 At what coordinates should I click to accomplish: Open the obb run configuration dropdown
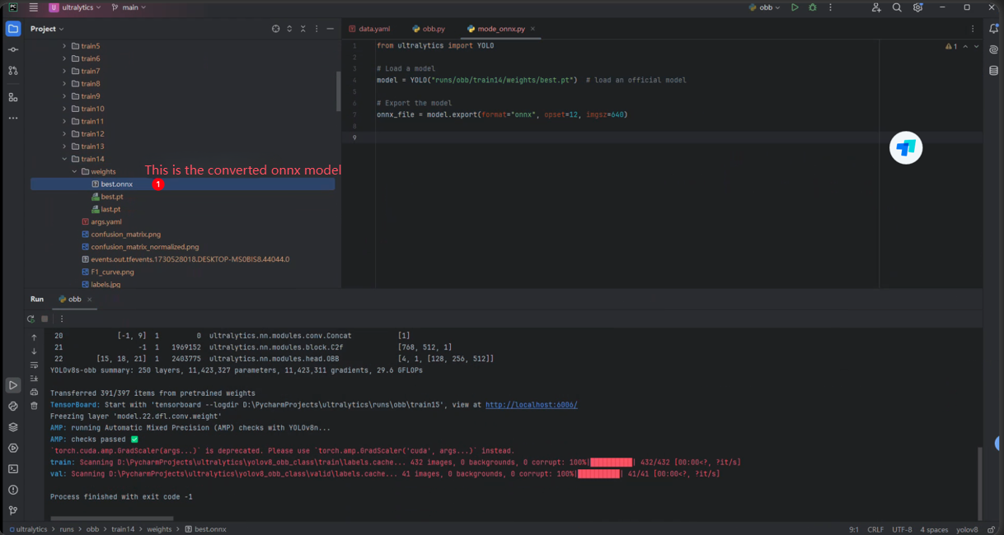click(x=765, y=7)
